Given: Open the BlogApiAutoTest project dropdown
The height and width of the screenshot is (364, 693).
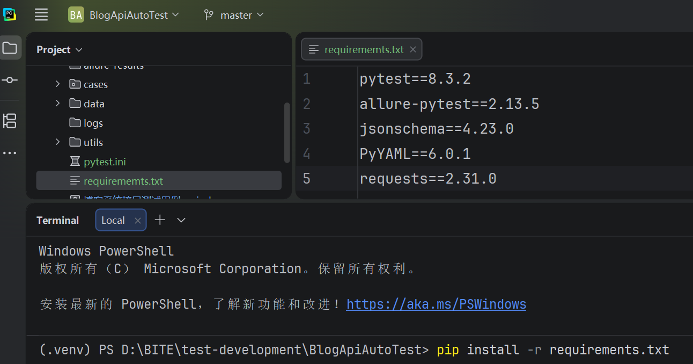Looking at the screenshot, I should pyautogui.click(x=134, y=15).
